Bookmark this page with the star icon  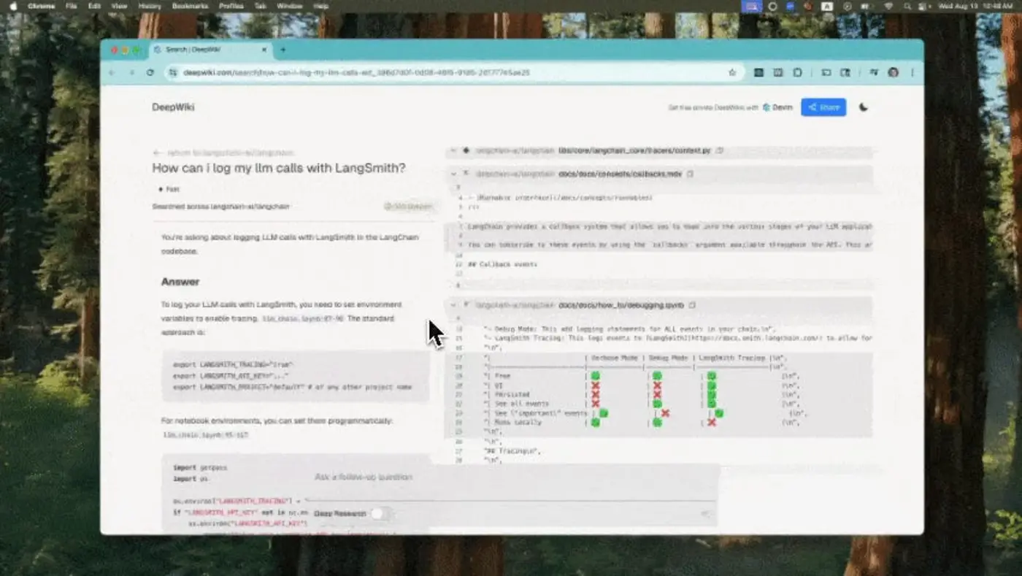(x=732, y=72)
